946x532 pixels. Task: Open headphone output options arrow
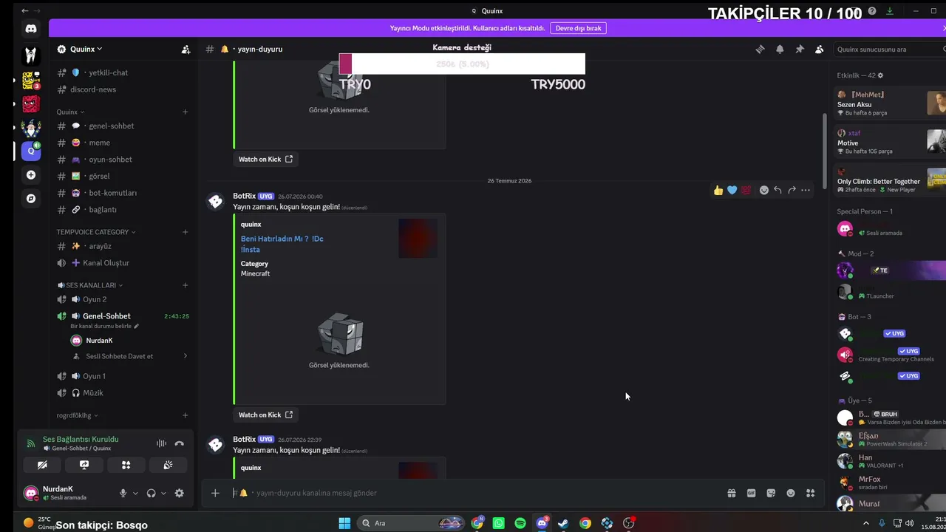pos(163,494)
